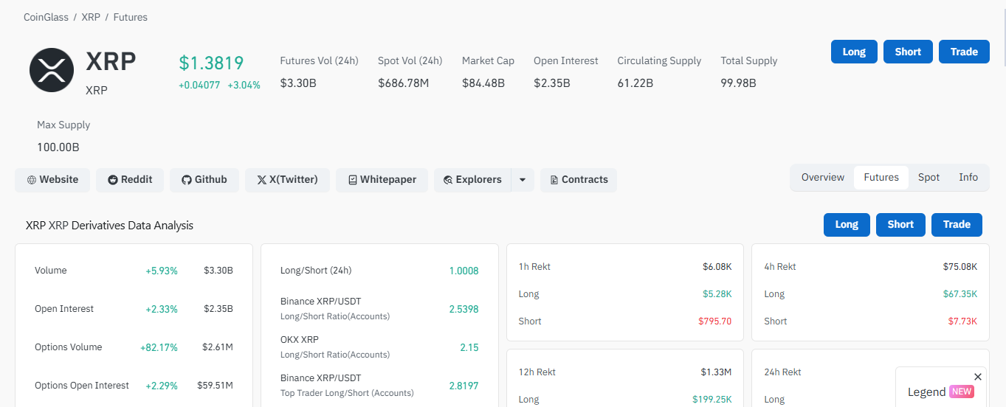Select the Futures tab
1006x407 pixels.
(x=881, y=178)
